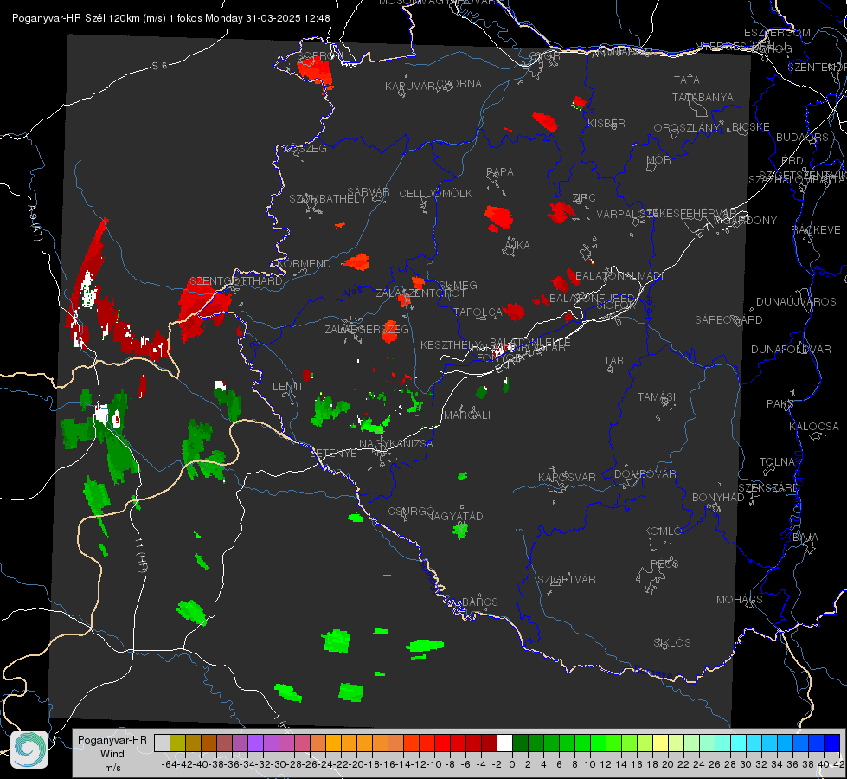Click the MOHACS town label
The height and width of the screenshot is (779, 847).
[740, 600]
